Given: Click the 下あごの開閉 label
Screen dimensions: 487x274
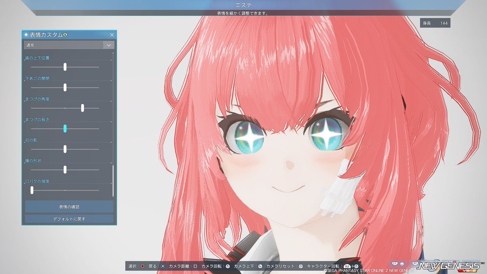Looking at the screenshot, I should pos(37,78).
